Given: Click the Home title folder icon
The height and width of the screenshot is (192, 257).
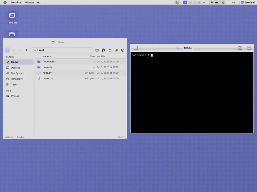Looking at the screenshot, I should tap(53, 42).
